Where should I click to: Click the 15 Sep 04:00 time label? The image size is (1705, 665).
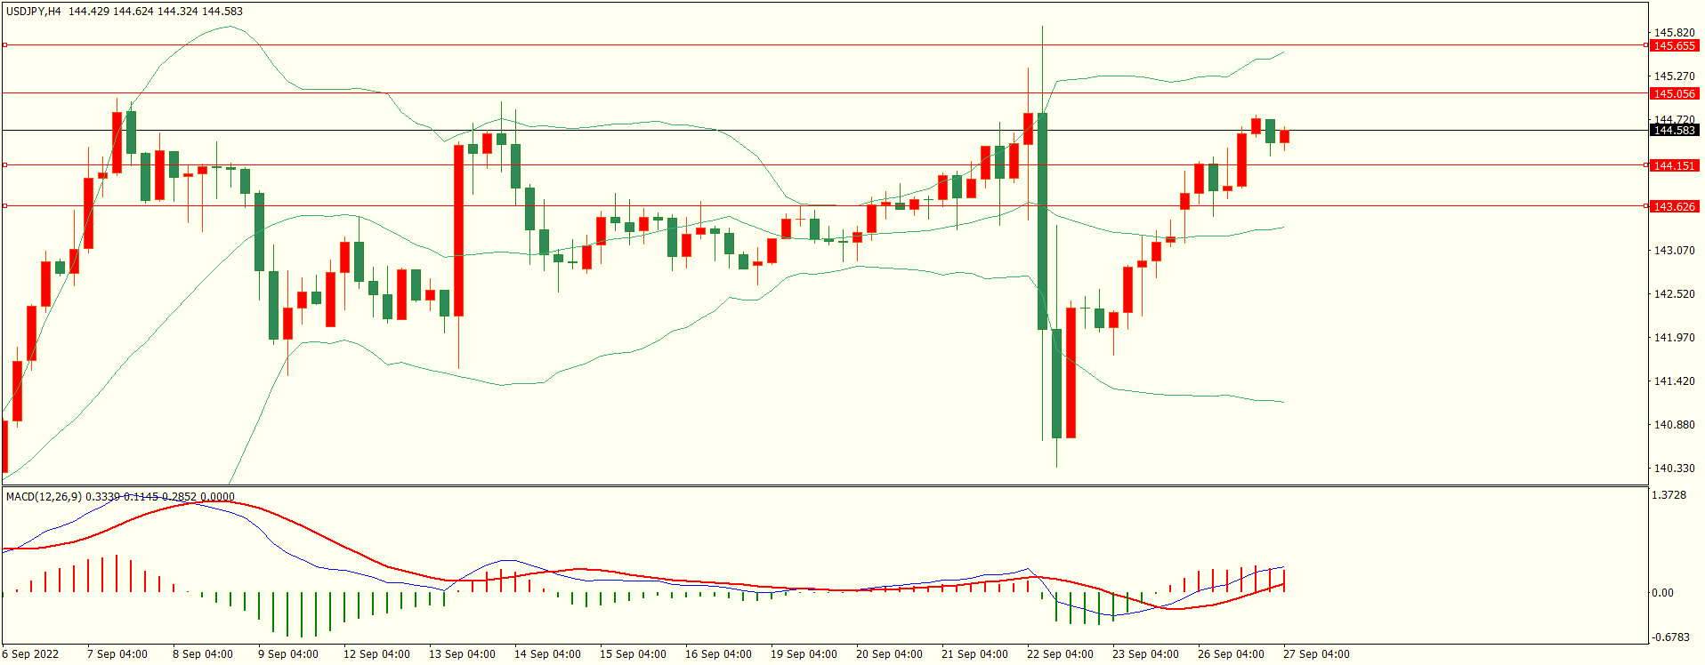(634, 654)
